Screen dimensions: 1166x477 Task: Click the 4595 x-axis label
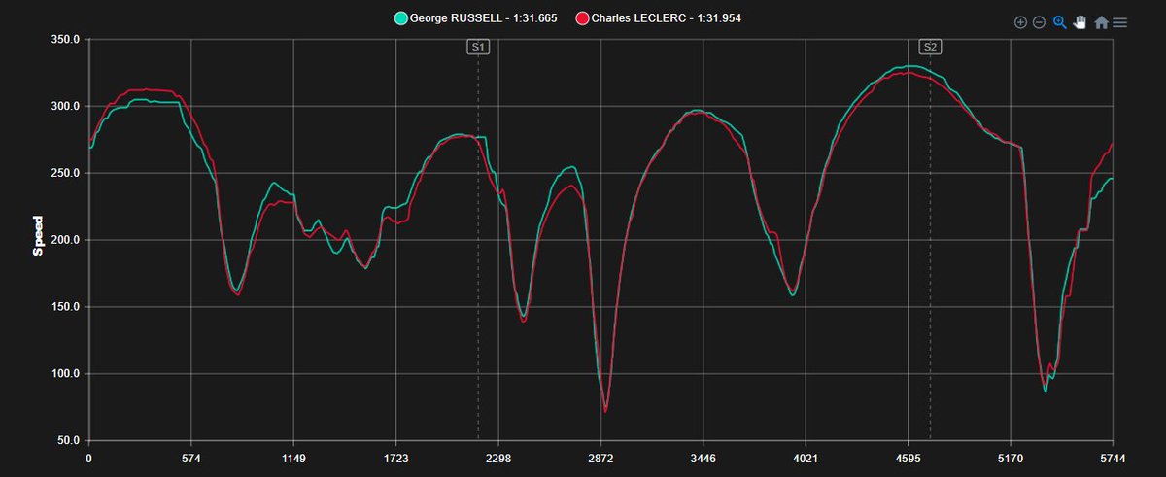(908, 458)
